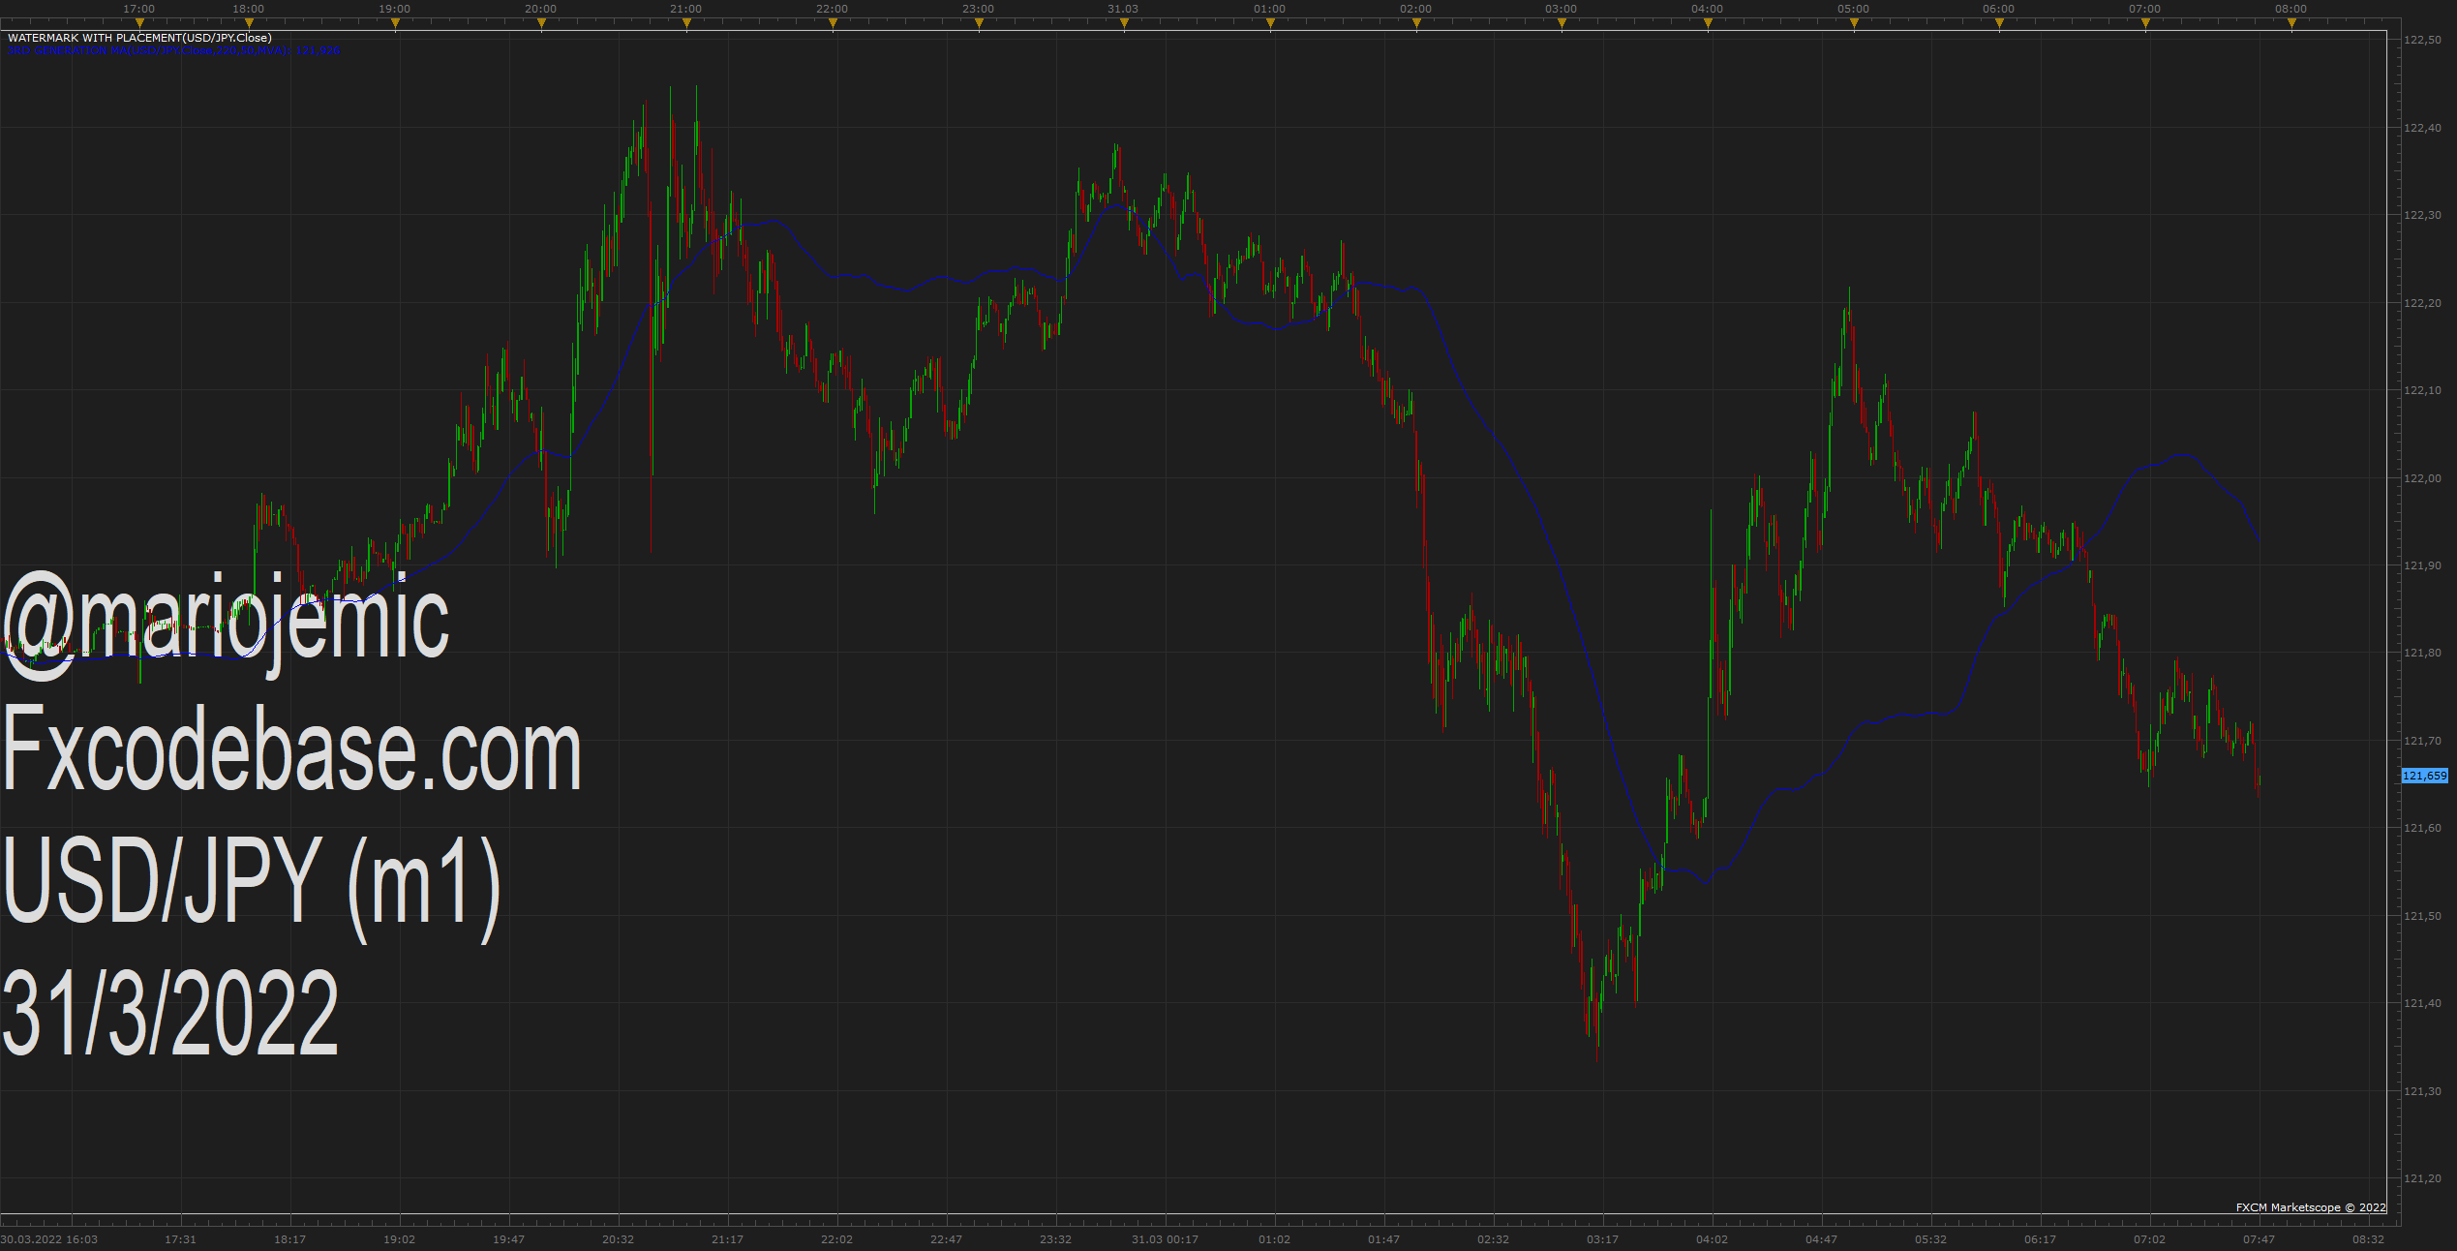This screenshot has height=1251, width=2457.
Task: Click the 121,20 price axis label
Action: (x=2422, y=1178)
